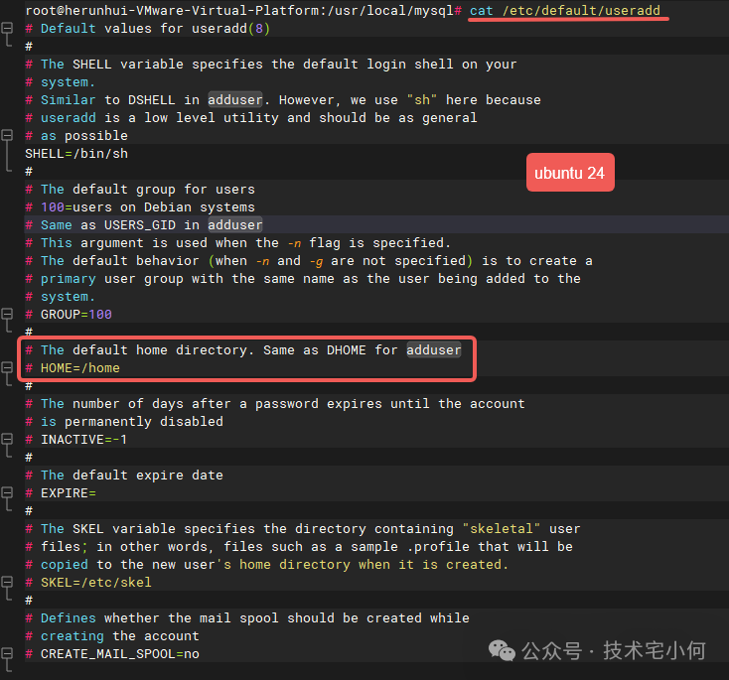Collapse fold marker beside 'Default values for useradd(8)'
Viewport: 729px width, 680px height.
7,29
